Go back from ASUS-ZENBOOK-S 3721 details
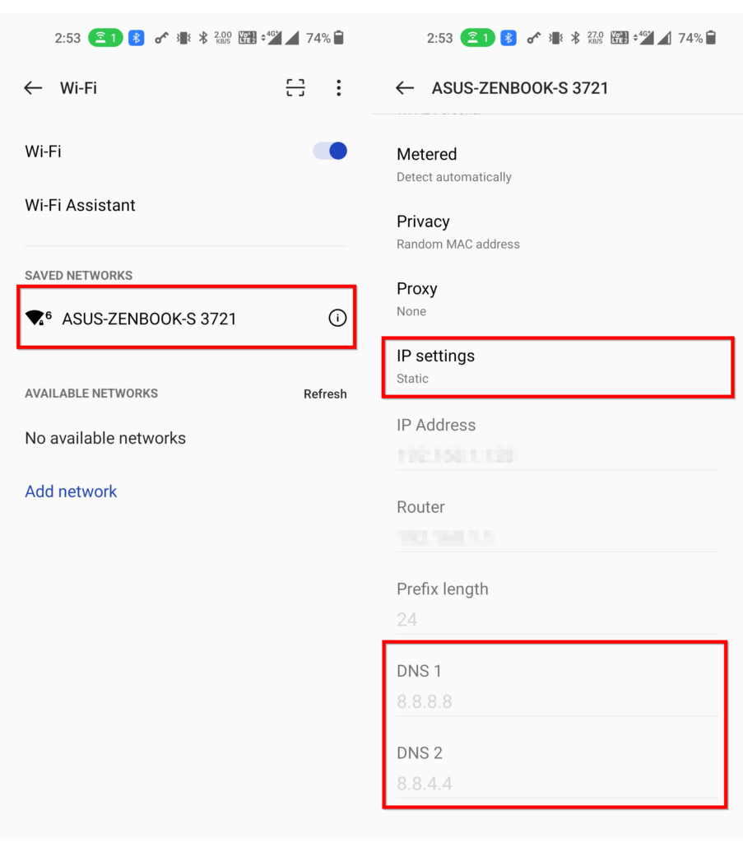Image resolution: width=743 pixels, height=843 pixels. click(405, 87)
